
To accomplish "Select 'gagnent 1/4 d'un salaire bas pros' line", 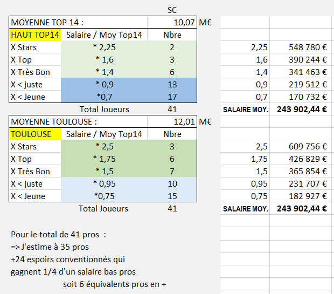I will 73,271.
